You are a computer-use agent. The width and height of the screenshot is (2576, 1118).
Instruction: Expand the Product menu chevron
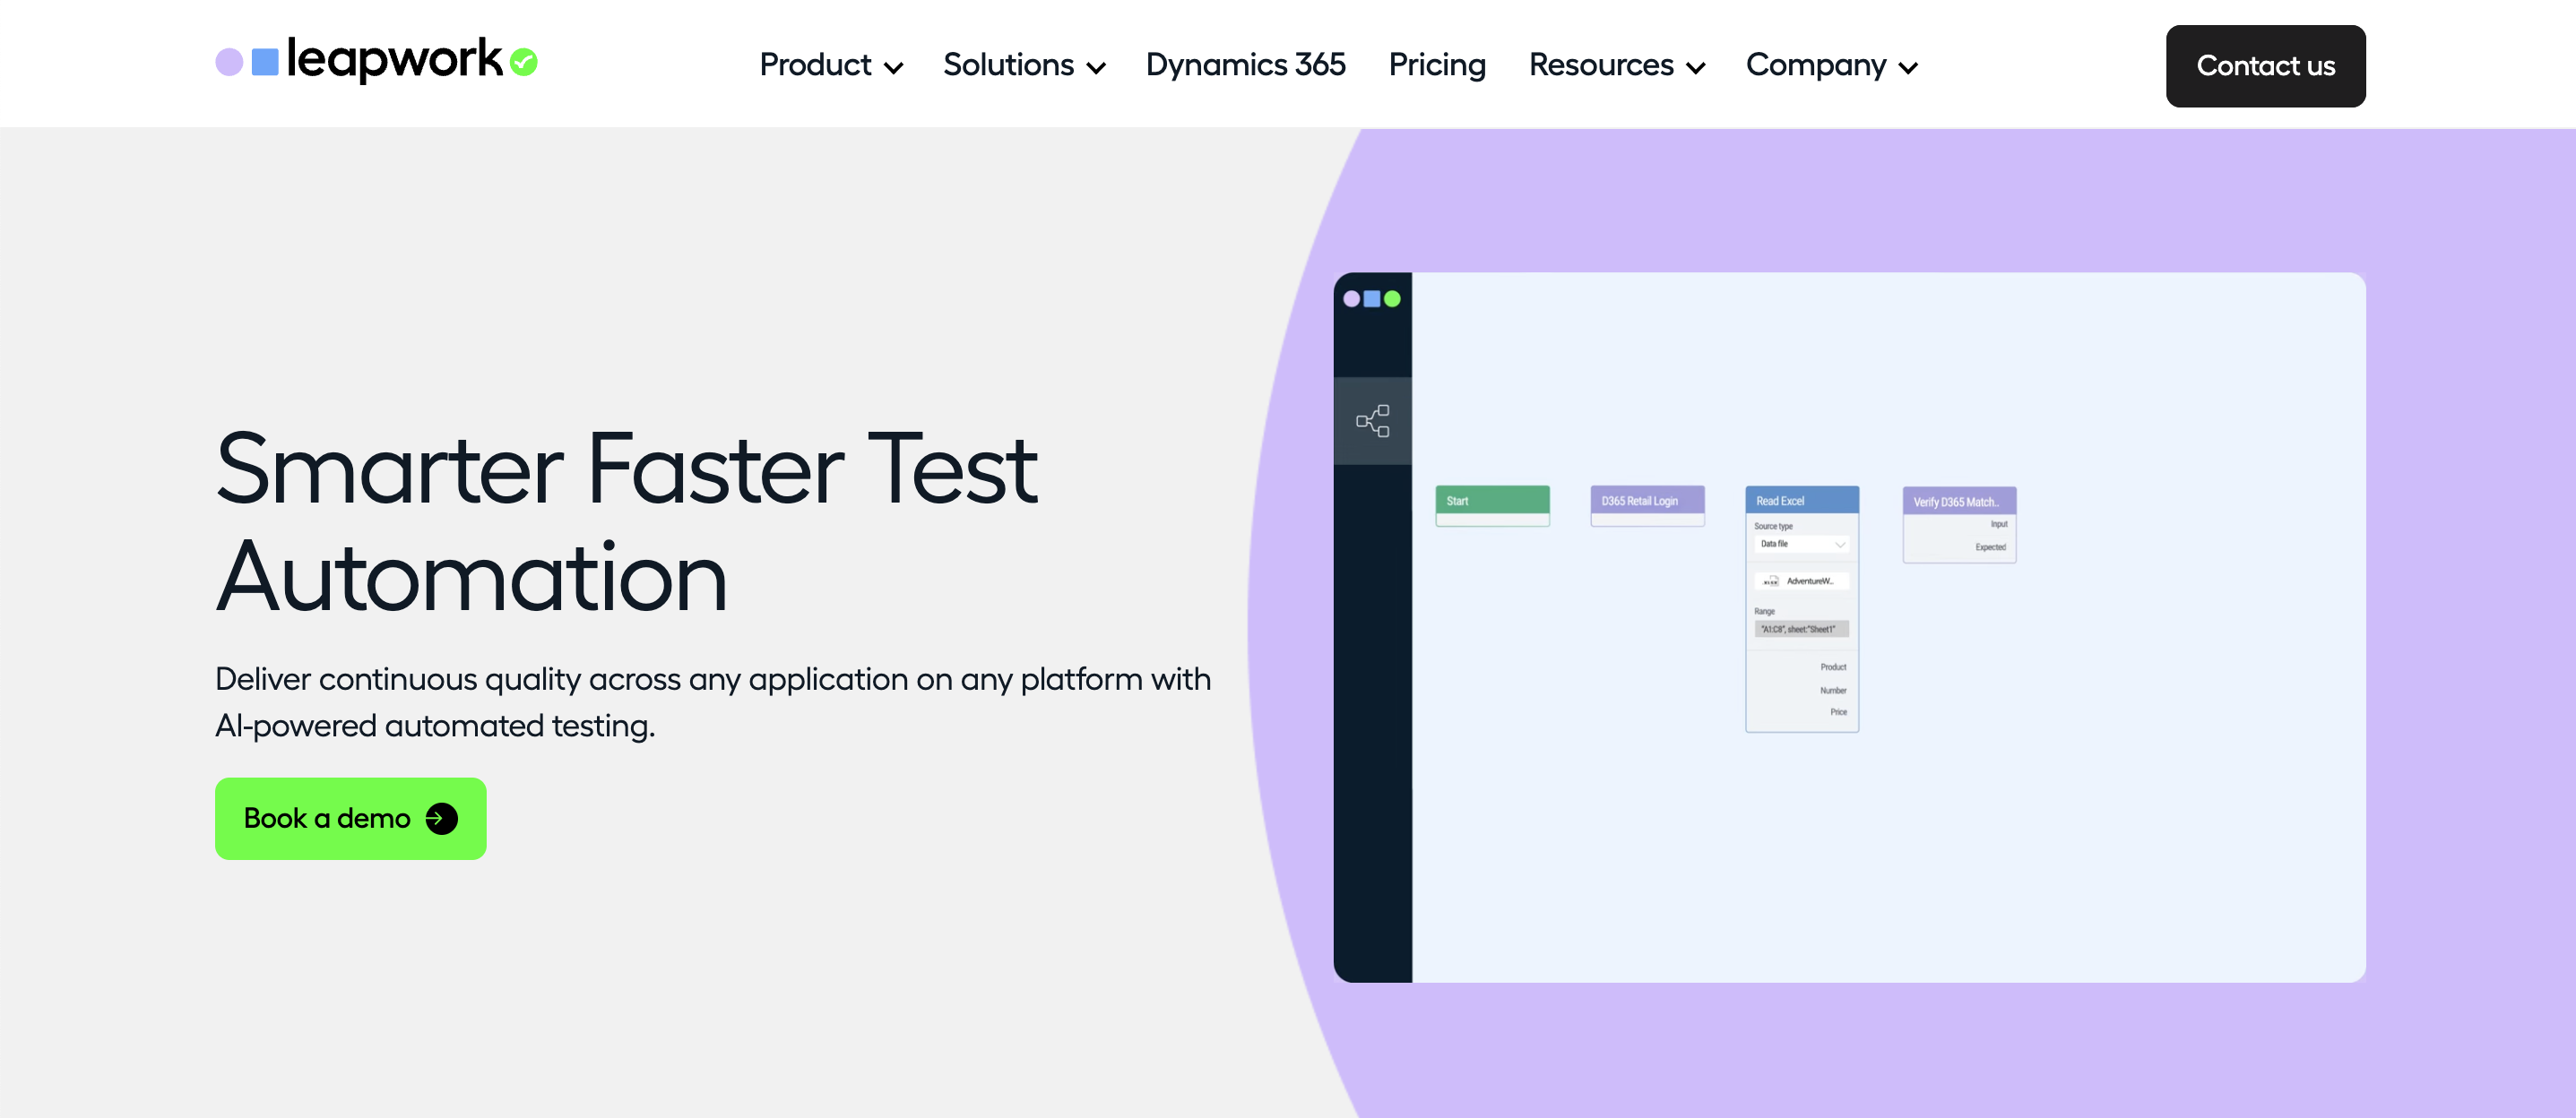894,68
